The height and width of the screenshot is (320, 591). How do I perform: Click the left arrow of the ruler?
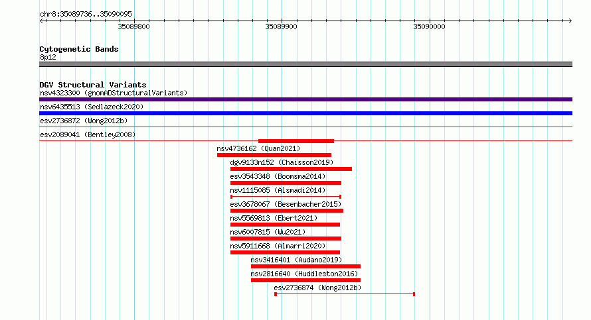coord(42,21)
